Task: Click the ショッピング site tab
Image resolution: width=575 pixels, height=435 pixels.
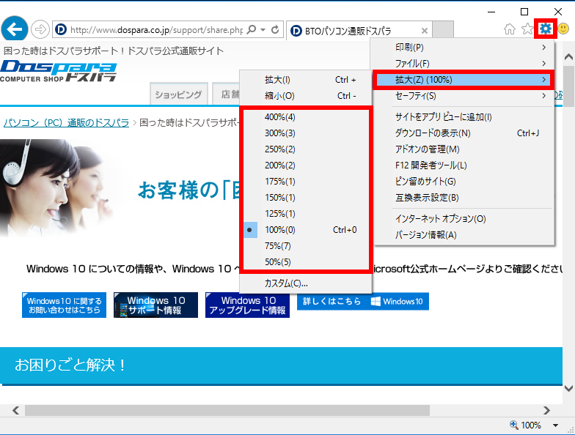Action: (179, 94)
